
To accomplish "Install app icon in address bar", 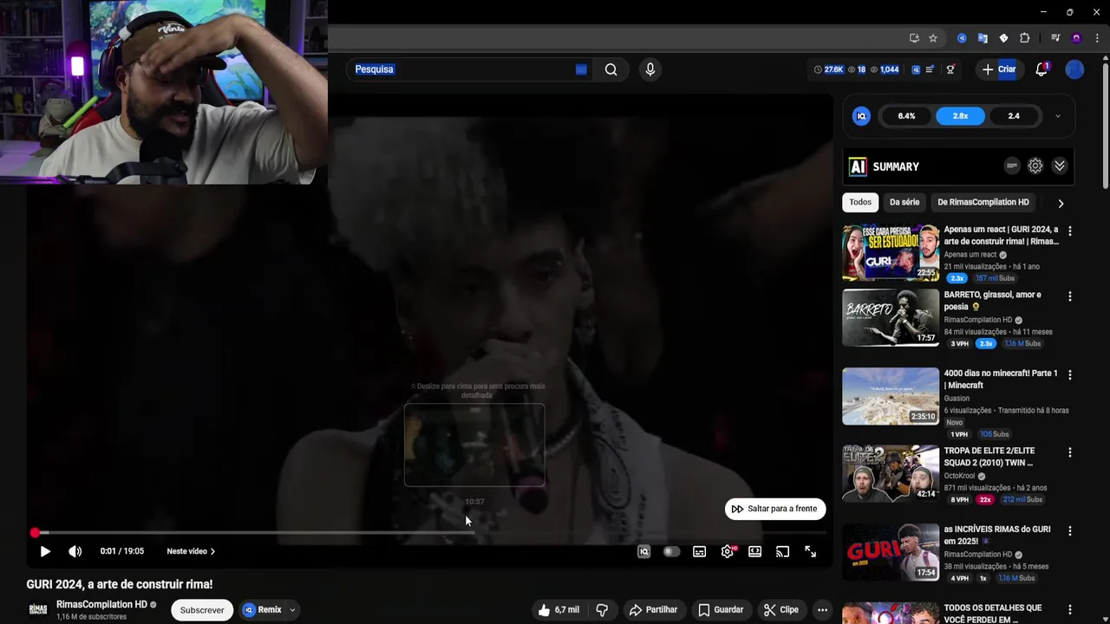I will 914,38.
